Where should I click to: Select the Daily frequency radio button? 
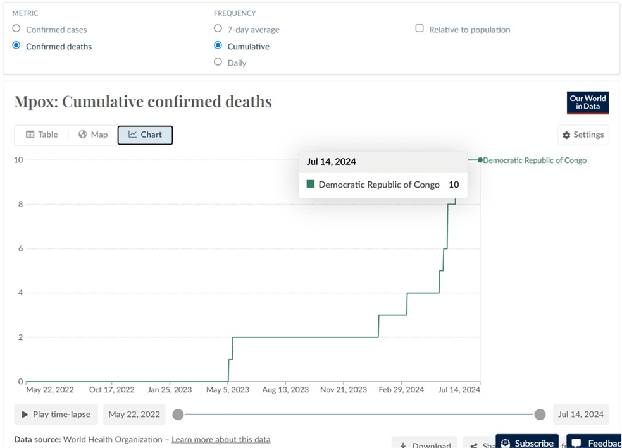click(218, 62)
